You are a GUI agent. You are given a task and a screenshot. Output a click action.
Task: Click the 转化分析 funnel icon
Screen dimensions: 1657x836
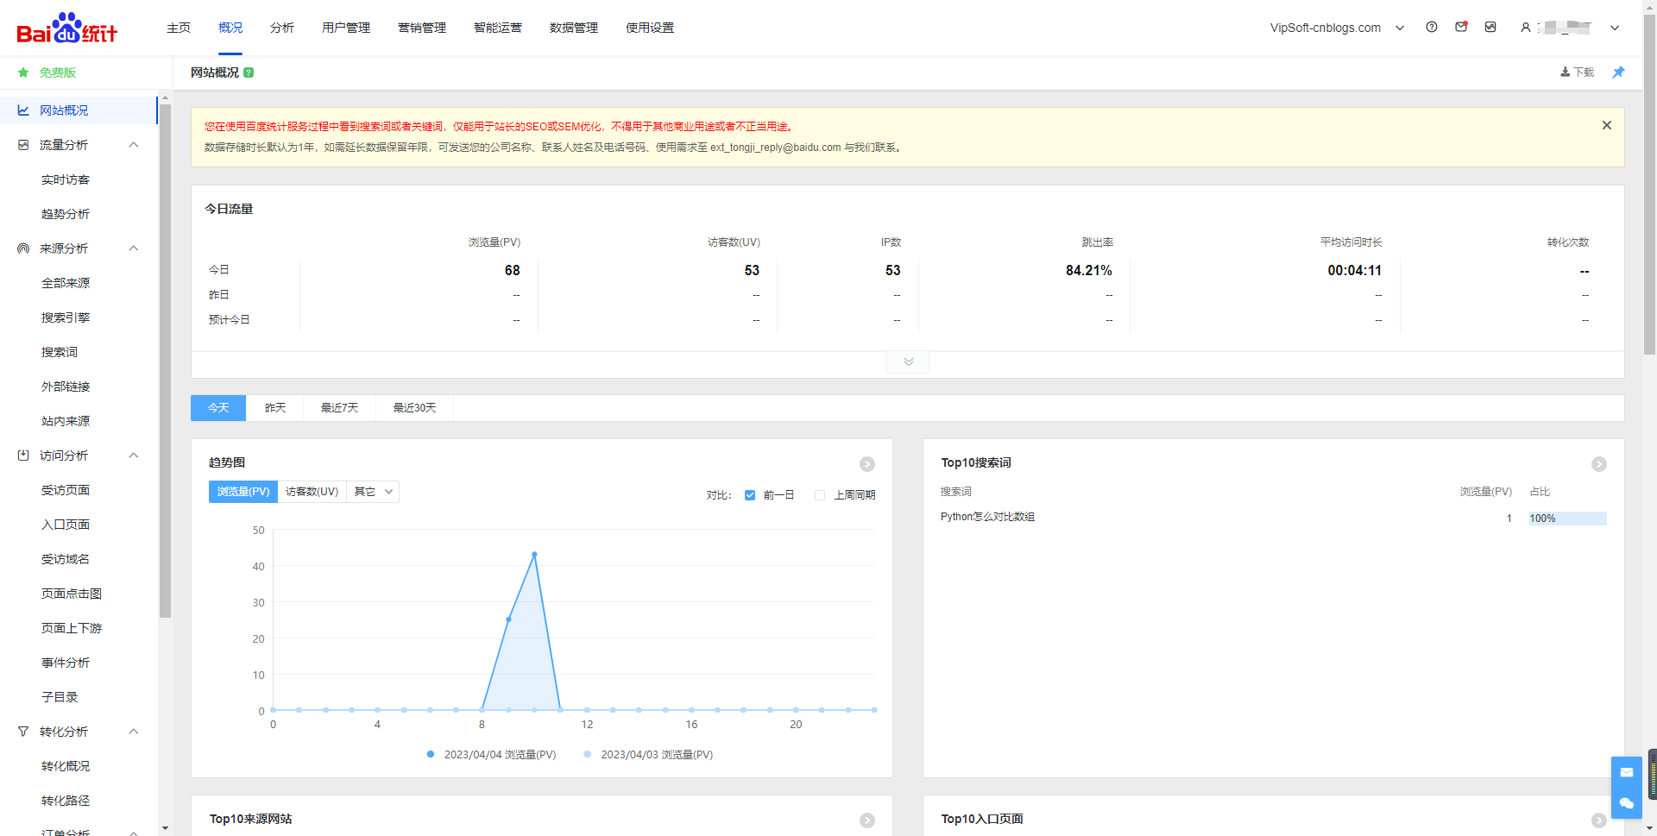[23, 732]
